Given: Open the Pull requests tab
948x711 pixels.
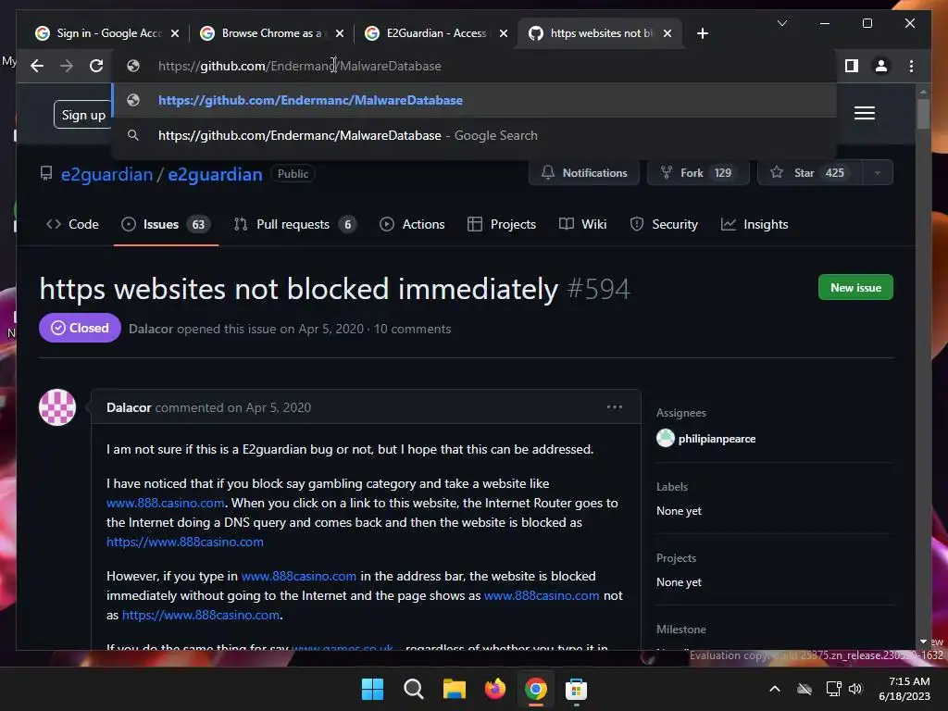Looking at the screenshot, I should (295, 224).
